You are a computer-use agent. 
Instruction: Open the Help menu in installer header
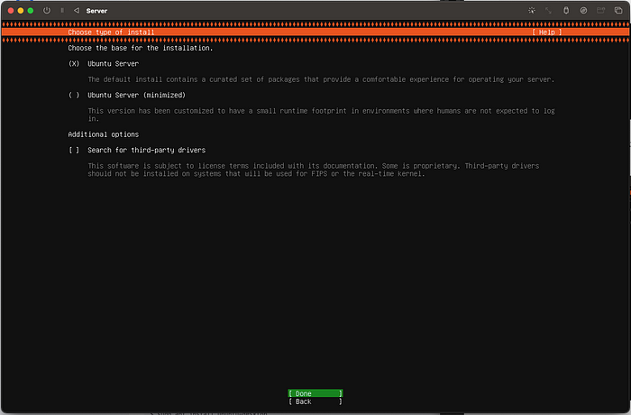(x=546, y=32)
